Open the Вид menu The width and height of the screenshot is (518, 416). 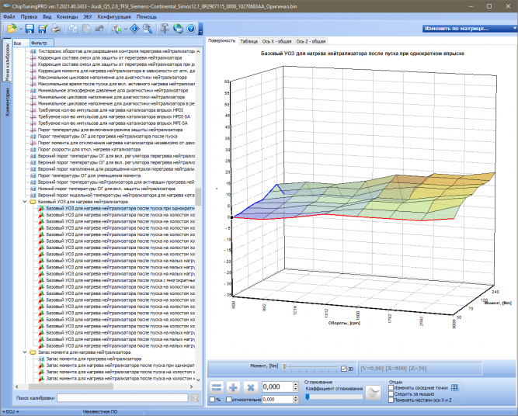pos(47,16)
